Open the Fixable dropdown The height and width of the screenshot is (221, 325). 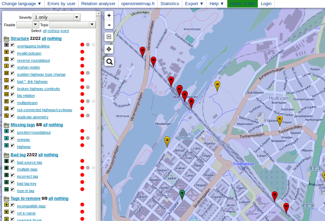[x=28, y=25]
